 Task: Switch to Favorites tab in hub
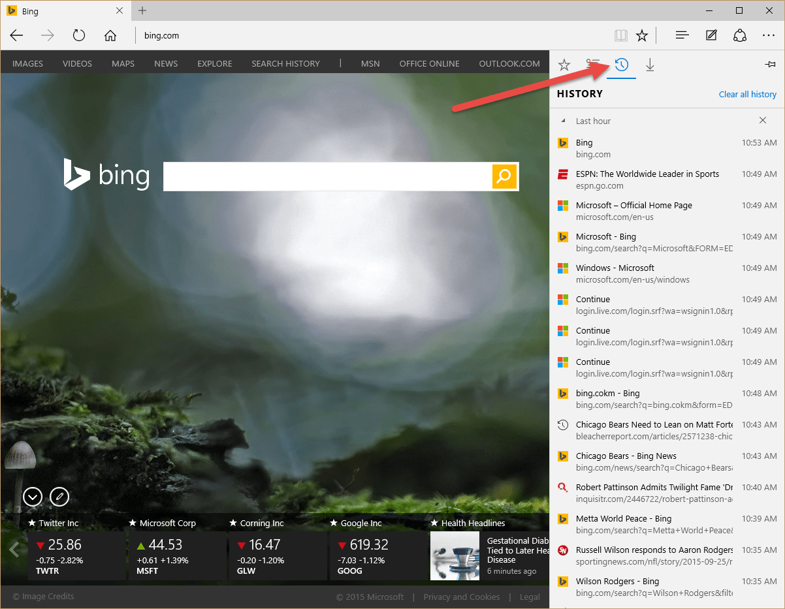click(564, 65)
